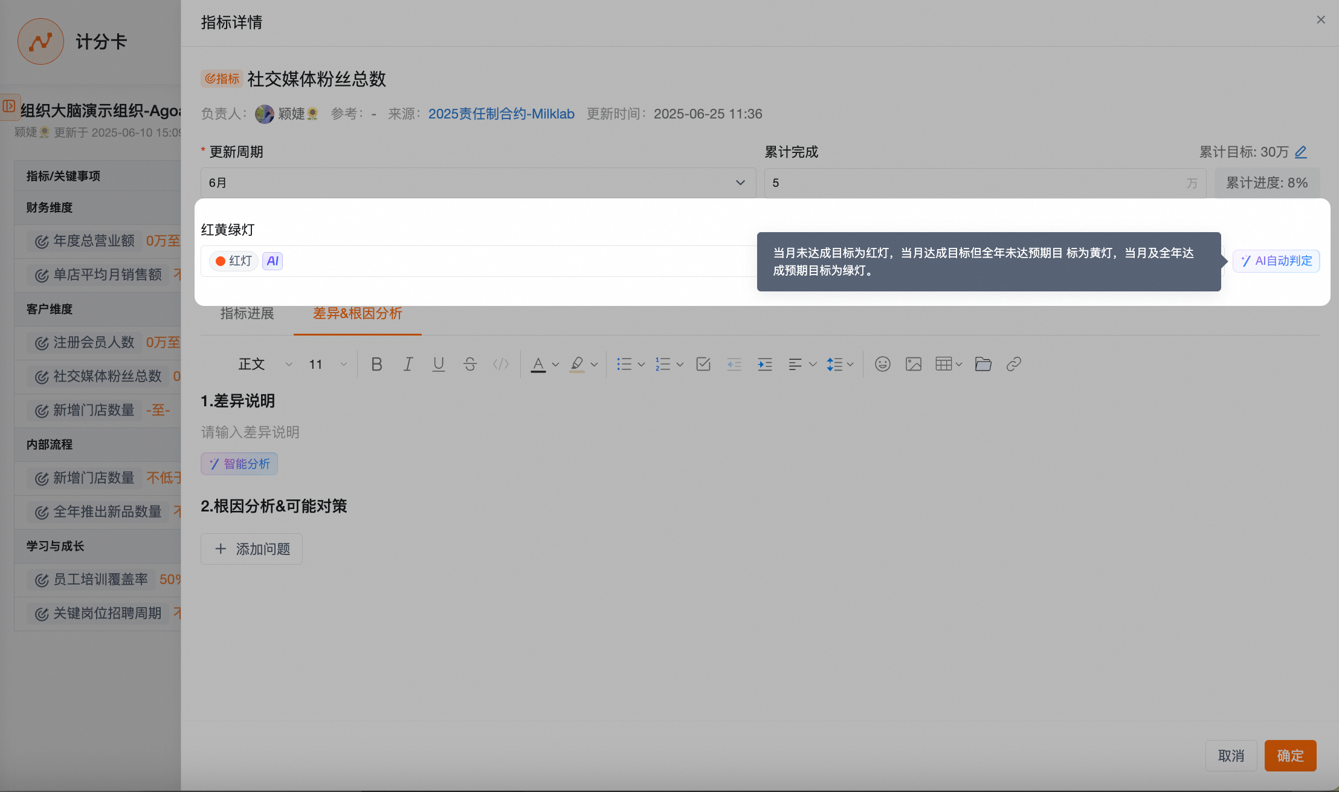Expand the font color dropdown arrow

coord(555,365)
